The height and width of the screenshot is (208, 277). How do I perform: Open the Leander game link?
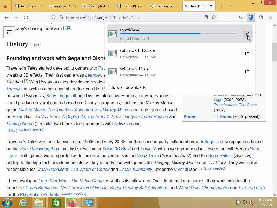coord(93,75)
